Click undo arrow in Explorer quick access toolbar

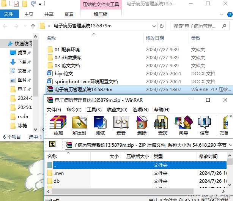33,4
